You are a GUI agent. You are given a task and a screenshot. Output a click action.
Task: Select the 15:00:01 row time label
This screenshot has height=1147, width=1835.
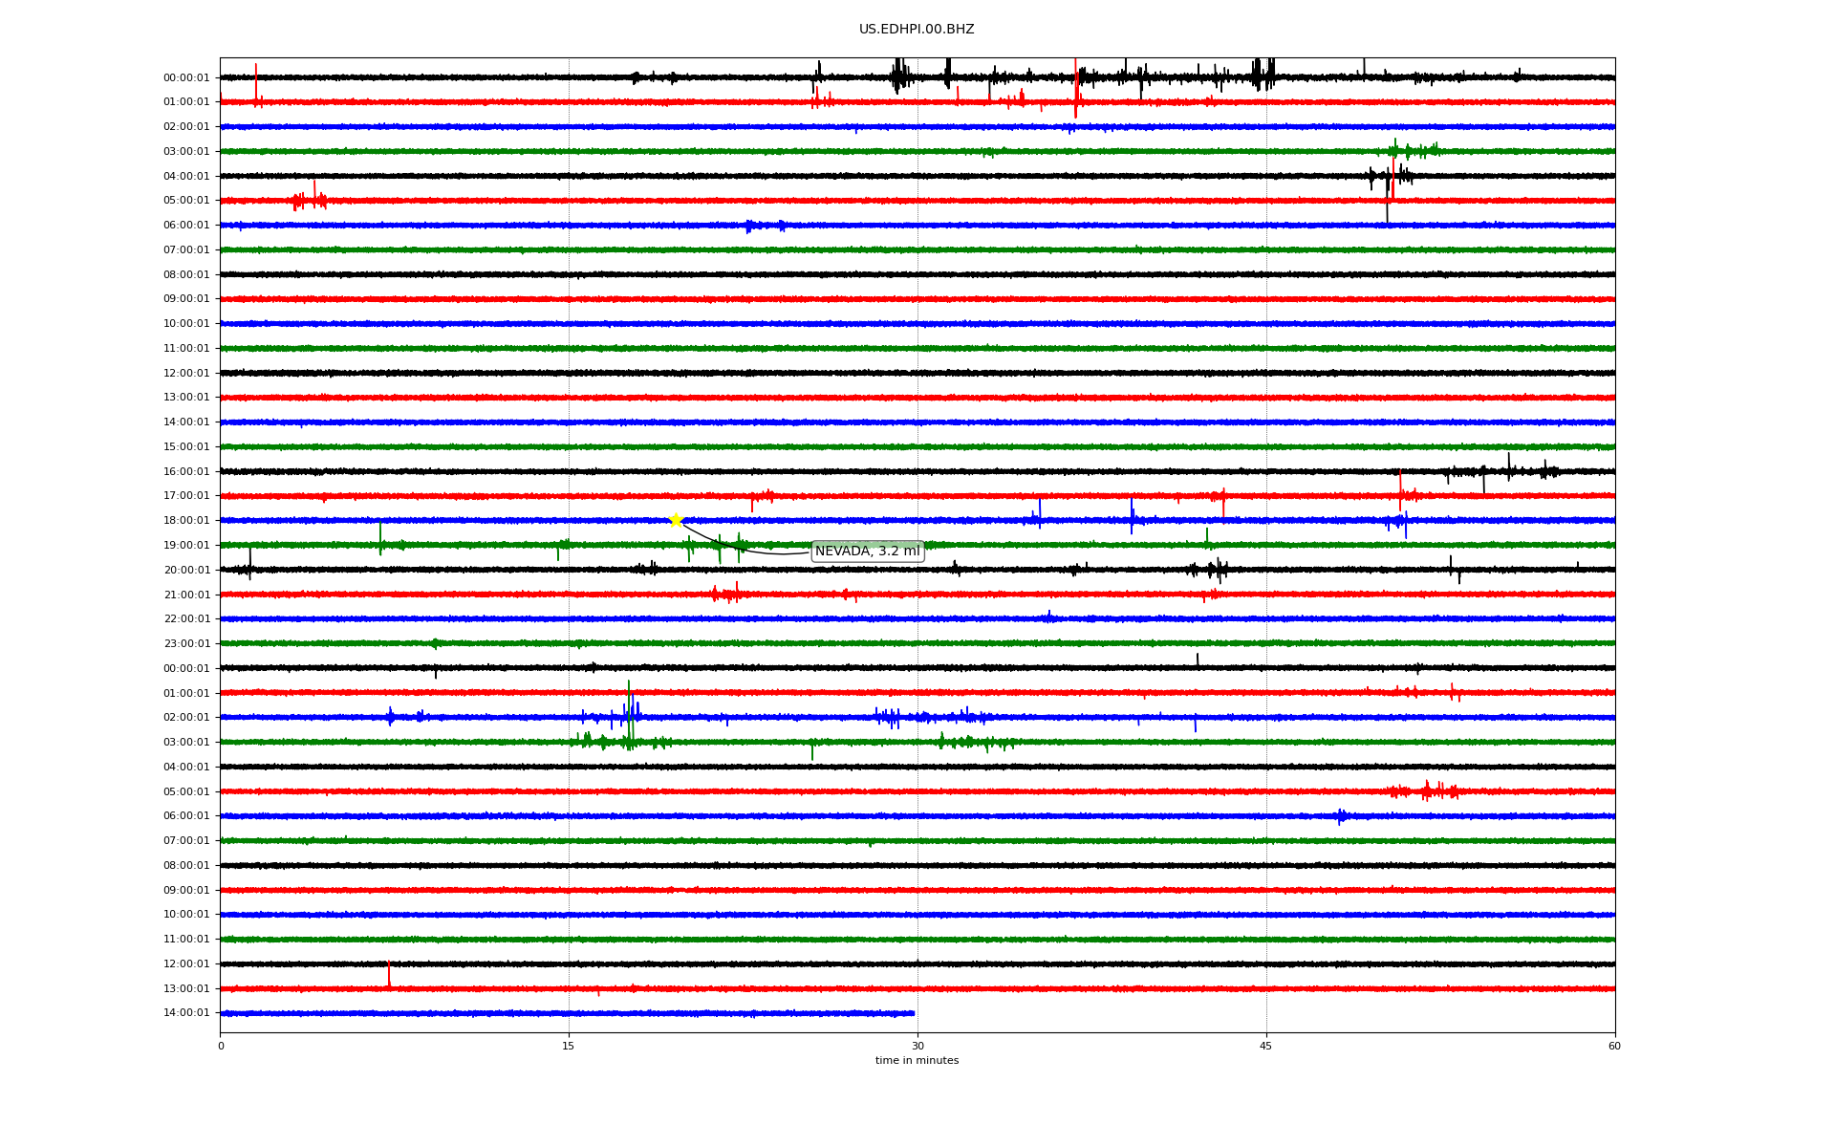[186, 447]
